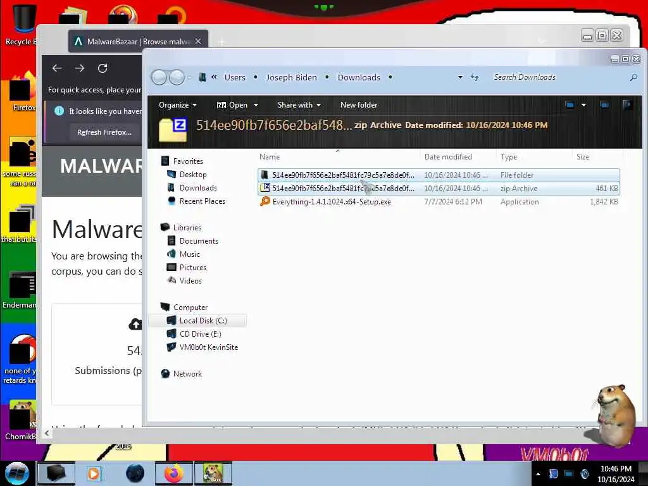The height and width of the screenshot is (486, 648).
Task: Toggle the preview pane icon
Action: click(604, 105)
